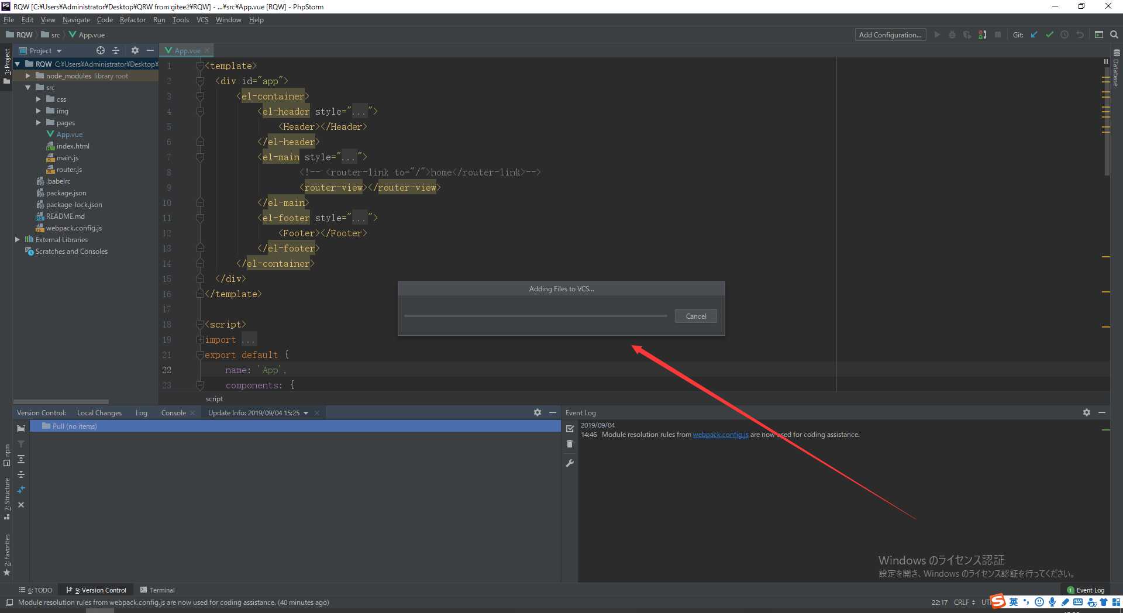Expand the node_modules folder

point(27,76)
